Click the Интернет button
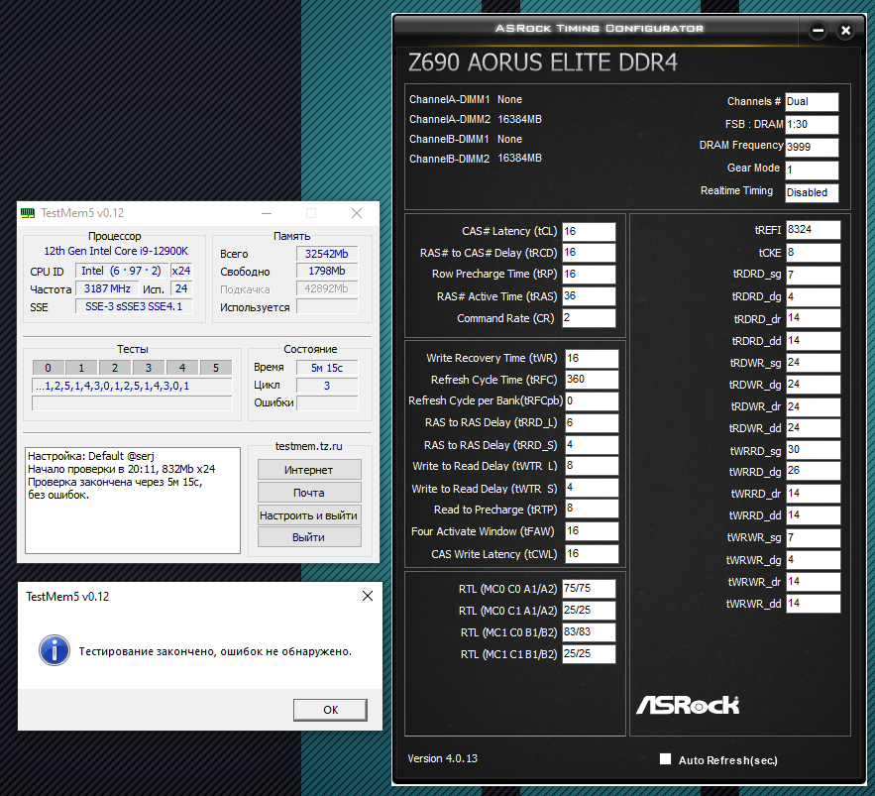Viewport: 875px width, 796px height. coord(309,470)
